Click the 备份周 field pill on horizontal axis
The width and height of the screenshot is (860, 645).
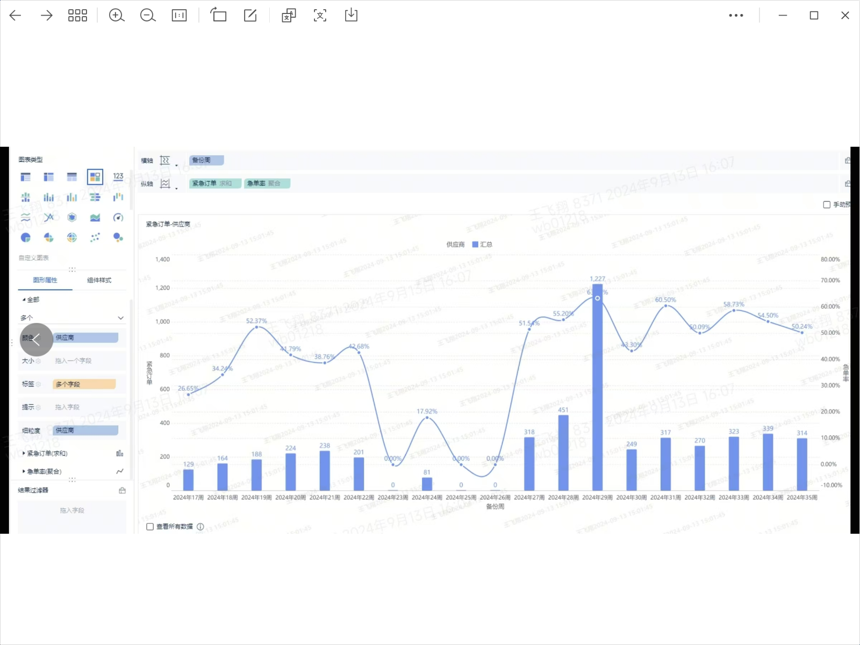206,160
